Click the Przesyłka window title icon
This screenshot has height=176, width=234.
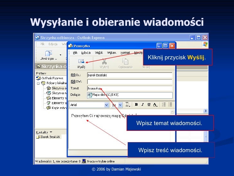pos(70,46)
